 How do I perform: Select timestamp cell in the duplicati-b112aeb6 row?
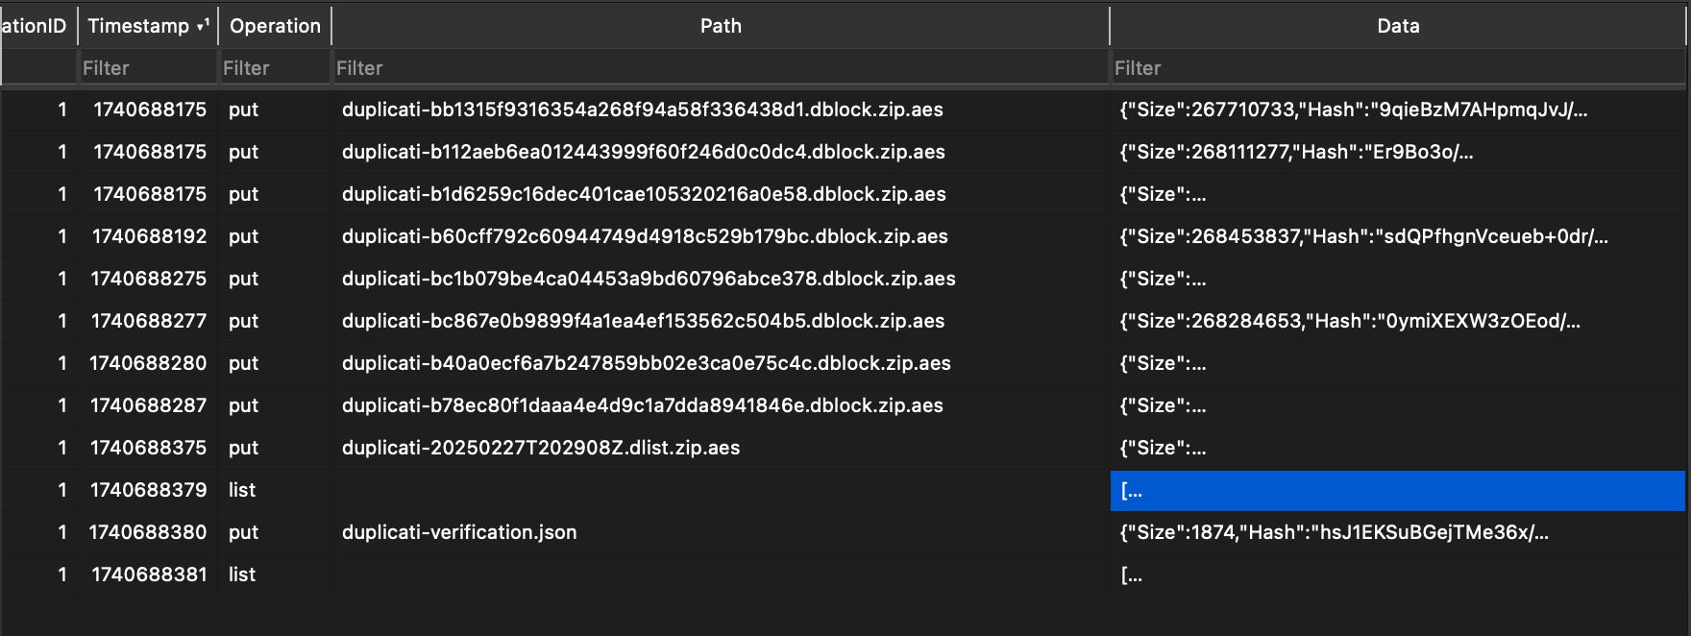tap(150, 152)
